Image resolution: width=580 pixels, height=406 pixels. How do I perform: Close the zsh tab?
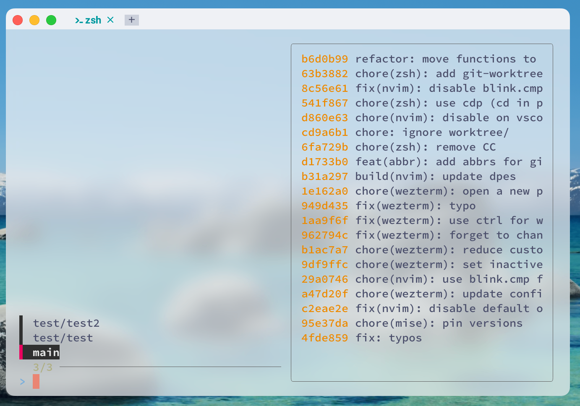click(x=110, y=20)
